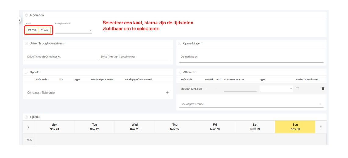Add booking reference with plus icon
The width and height of the screenshot is (348, 158).
(321, 104)
